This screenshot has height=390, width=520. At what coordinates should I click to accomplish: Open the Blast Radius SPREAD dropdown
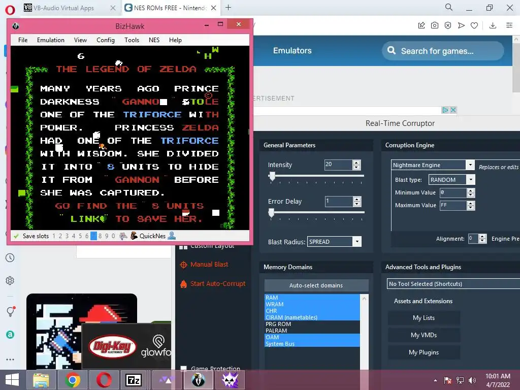click(x=357, y=241)
